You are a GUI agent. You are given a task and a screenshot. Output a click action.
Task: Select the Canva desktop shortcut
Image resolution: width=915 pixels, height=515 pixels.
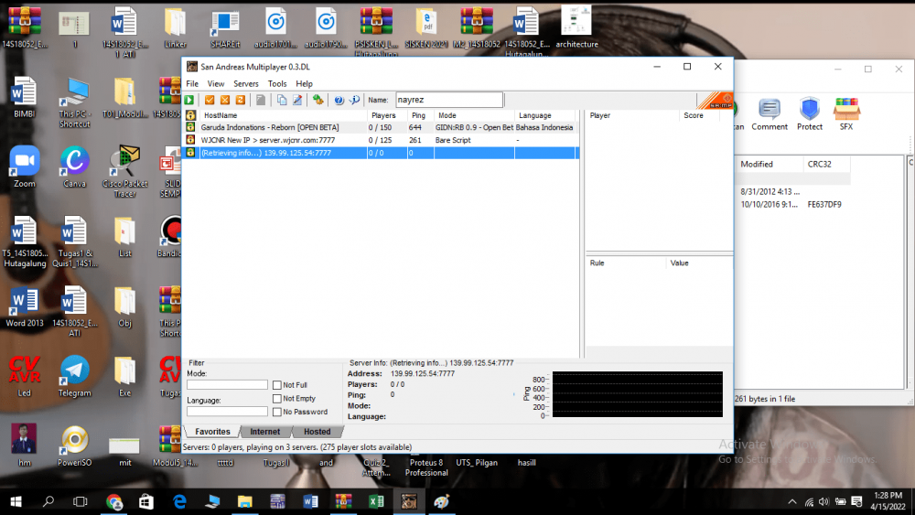75,166
